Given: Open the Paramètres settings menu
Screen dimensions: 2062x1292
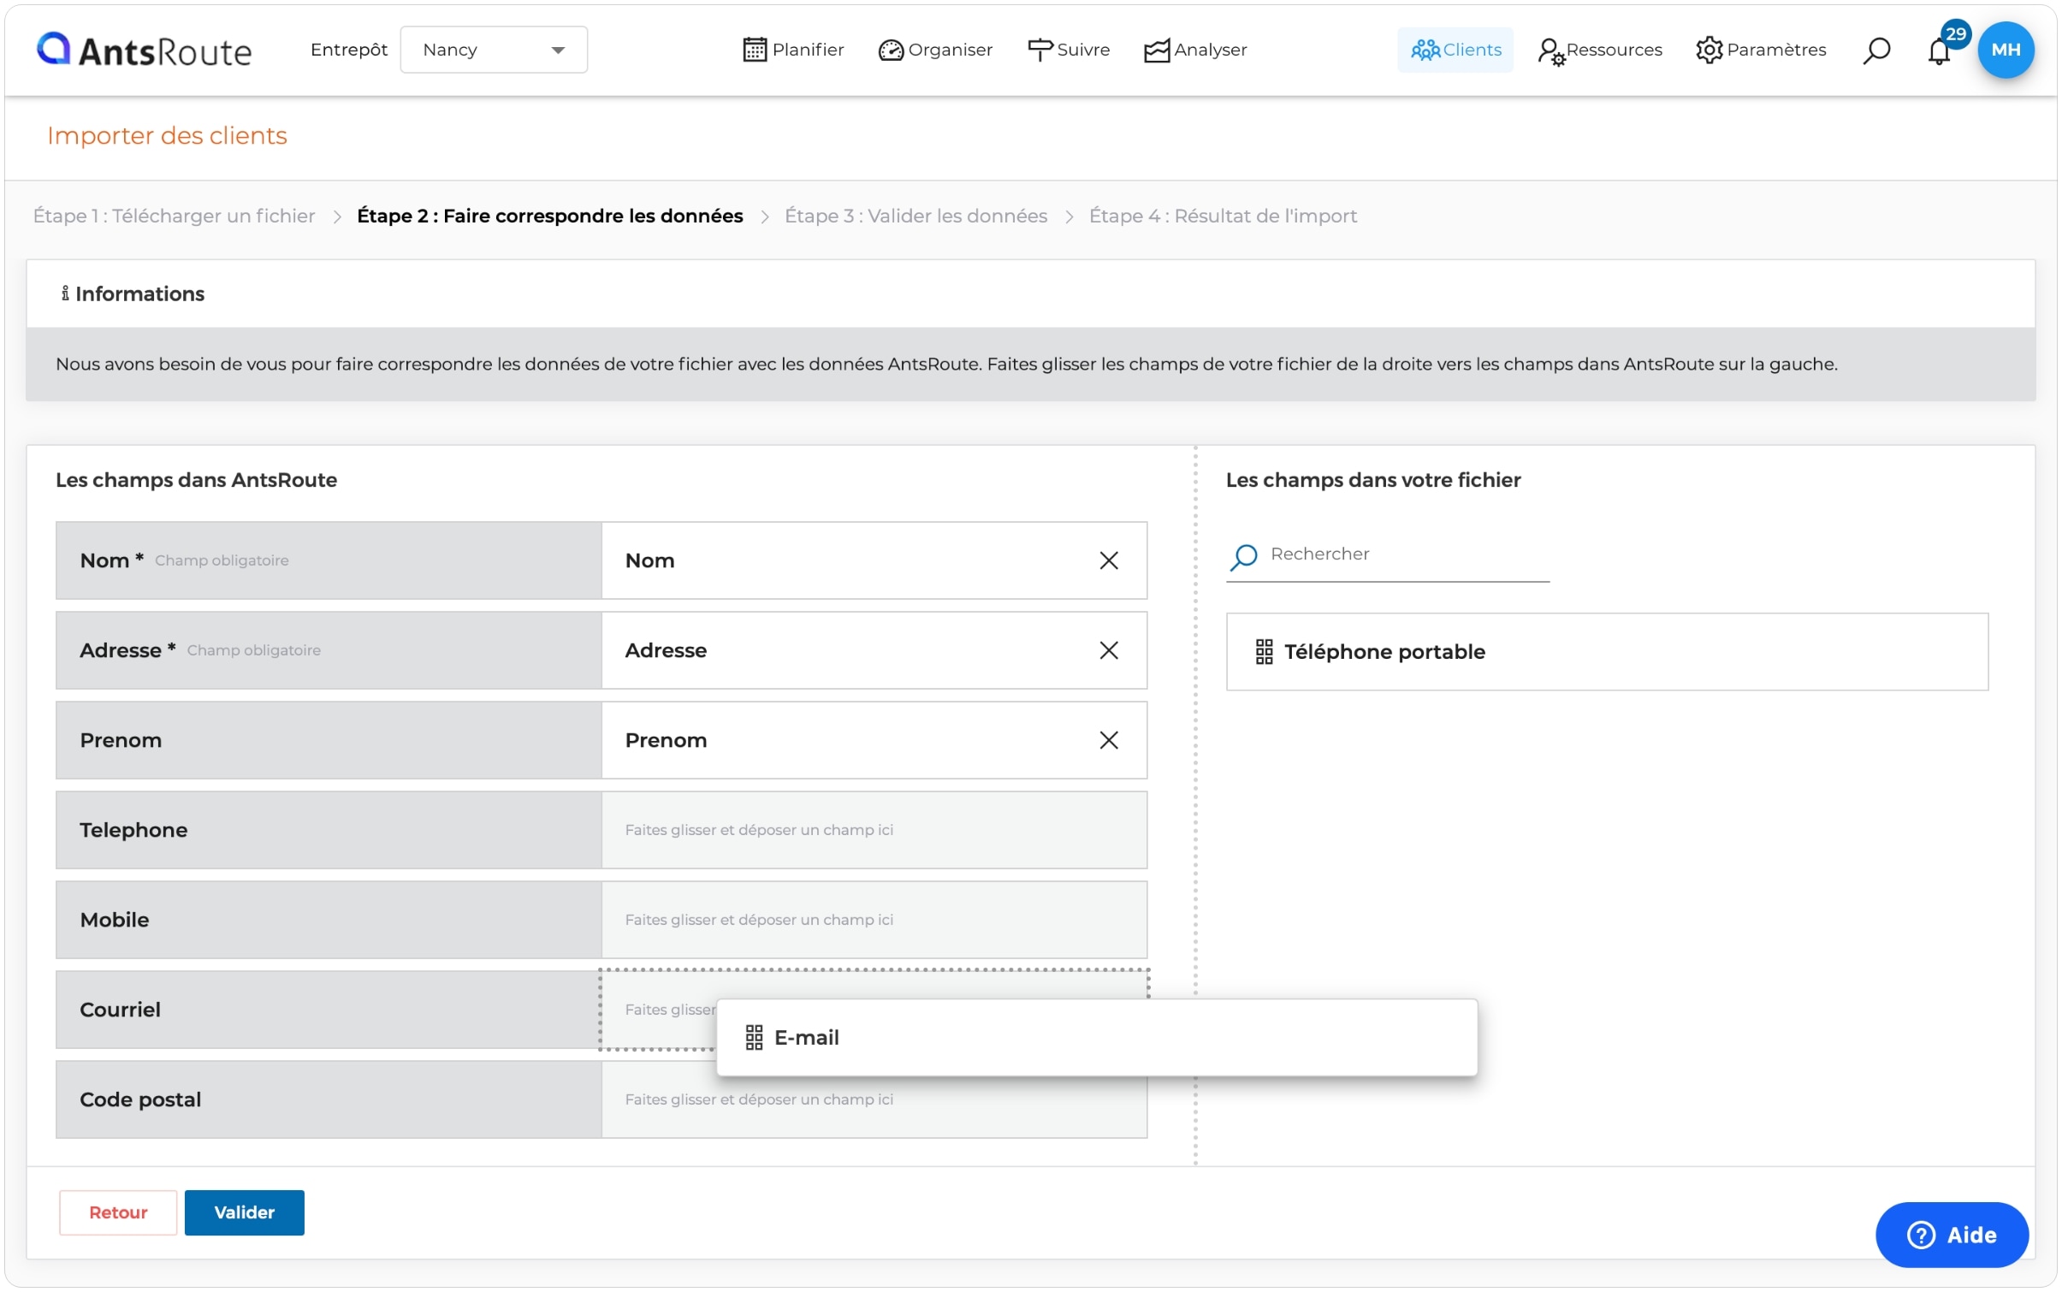Looking at the screenshot, I should pos(1761,50).
